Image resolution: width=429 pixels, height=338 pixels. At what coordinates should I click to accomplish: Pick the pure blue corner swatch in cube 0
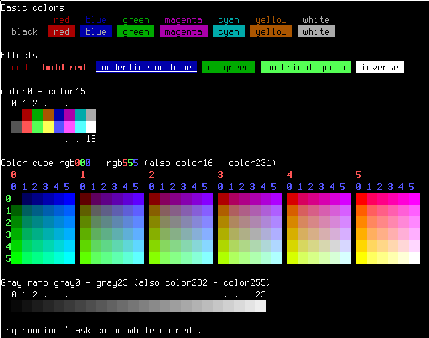tap(70, 199)
